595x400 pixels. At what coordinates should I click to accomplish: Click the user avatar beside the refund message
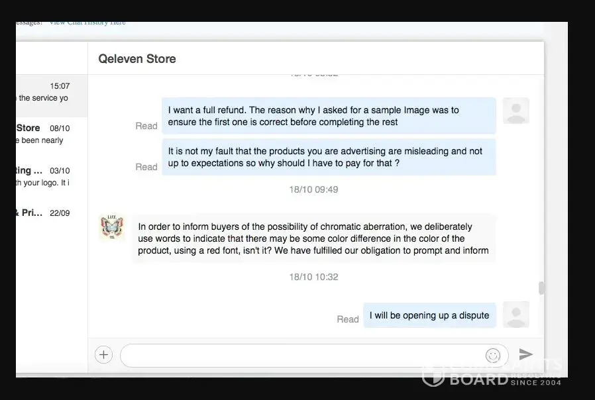(x=515, y=111)
